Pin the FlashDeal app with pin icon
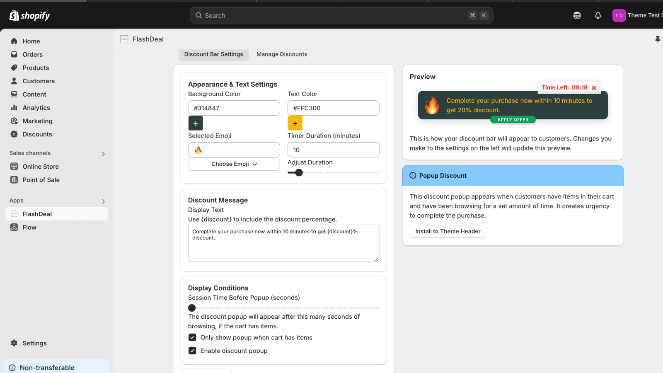This screenshot has height=373, width=663. pos(657,39)
